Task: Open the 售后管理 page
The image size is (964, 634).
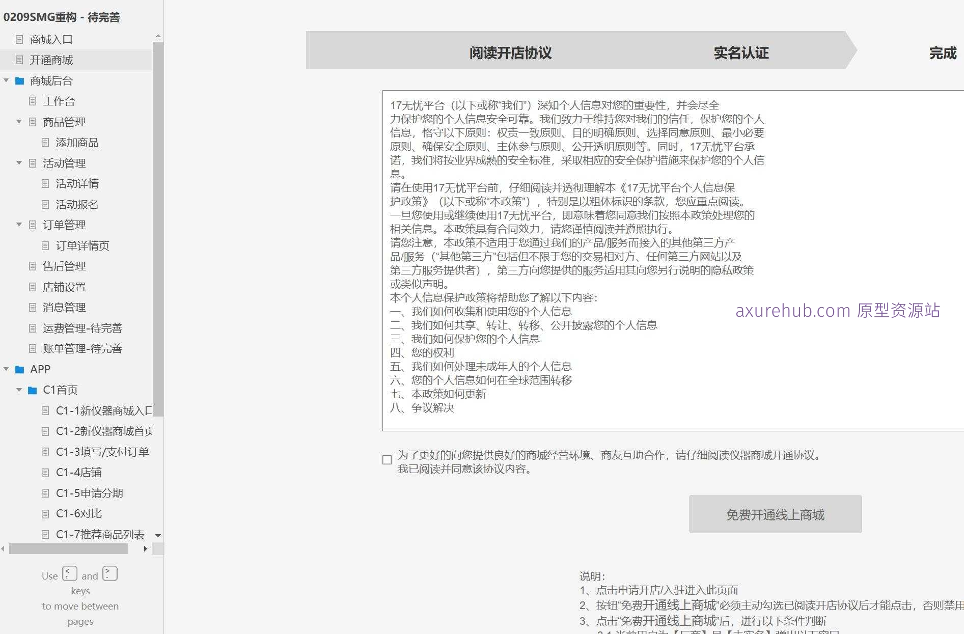Action: click(x=64, y=266)
